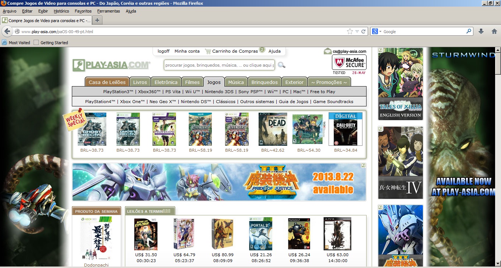The height and width of the screenshot is (268, 501).
Task: Click the browser back arrow button
Action: 7,32
